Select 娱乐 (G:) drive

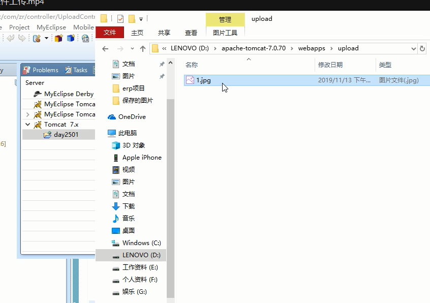134,292
